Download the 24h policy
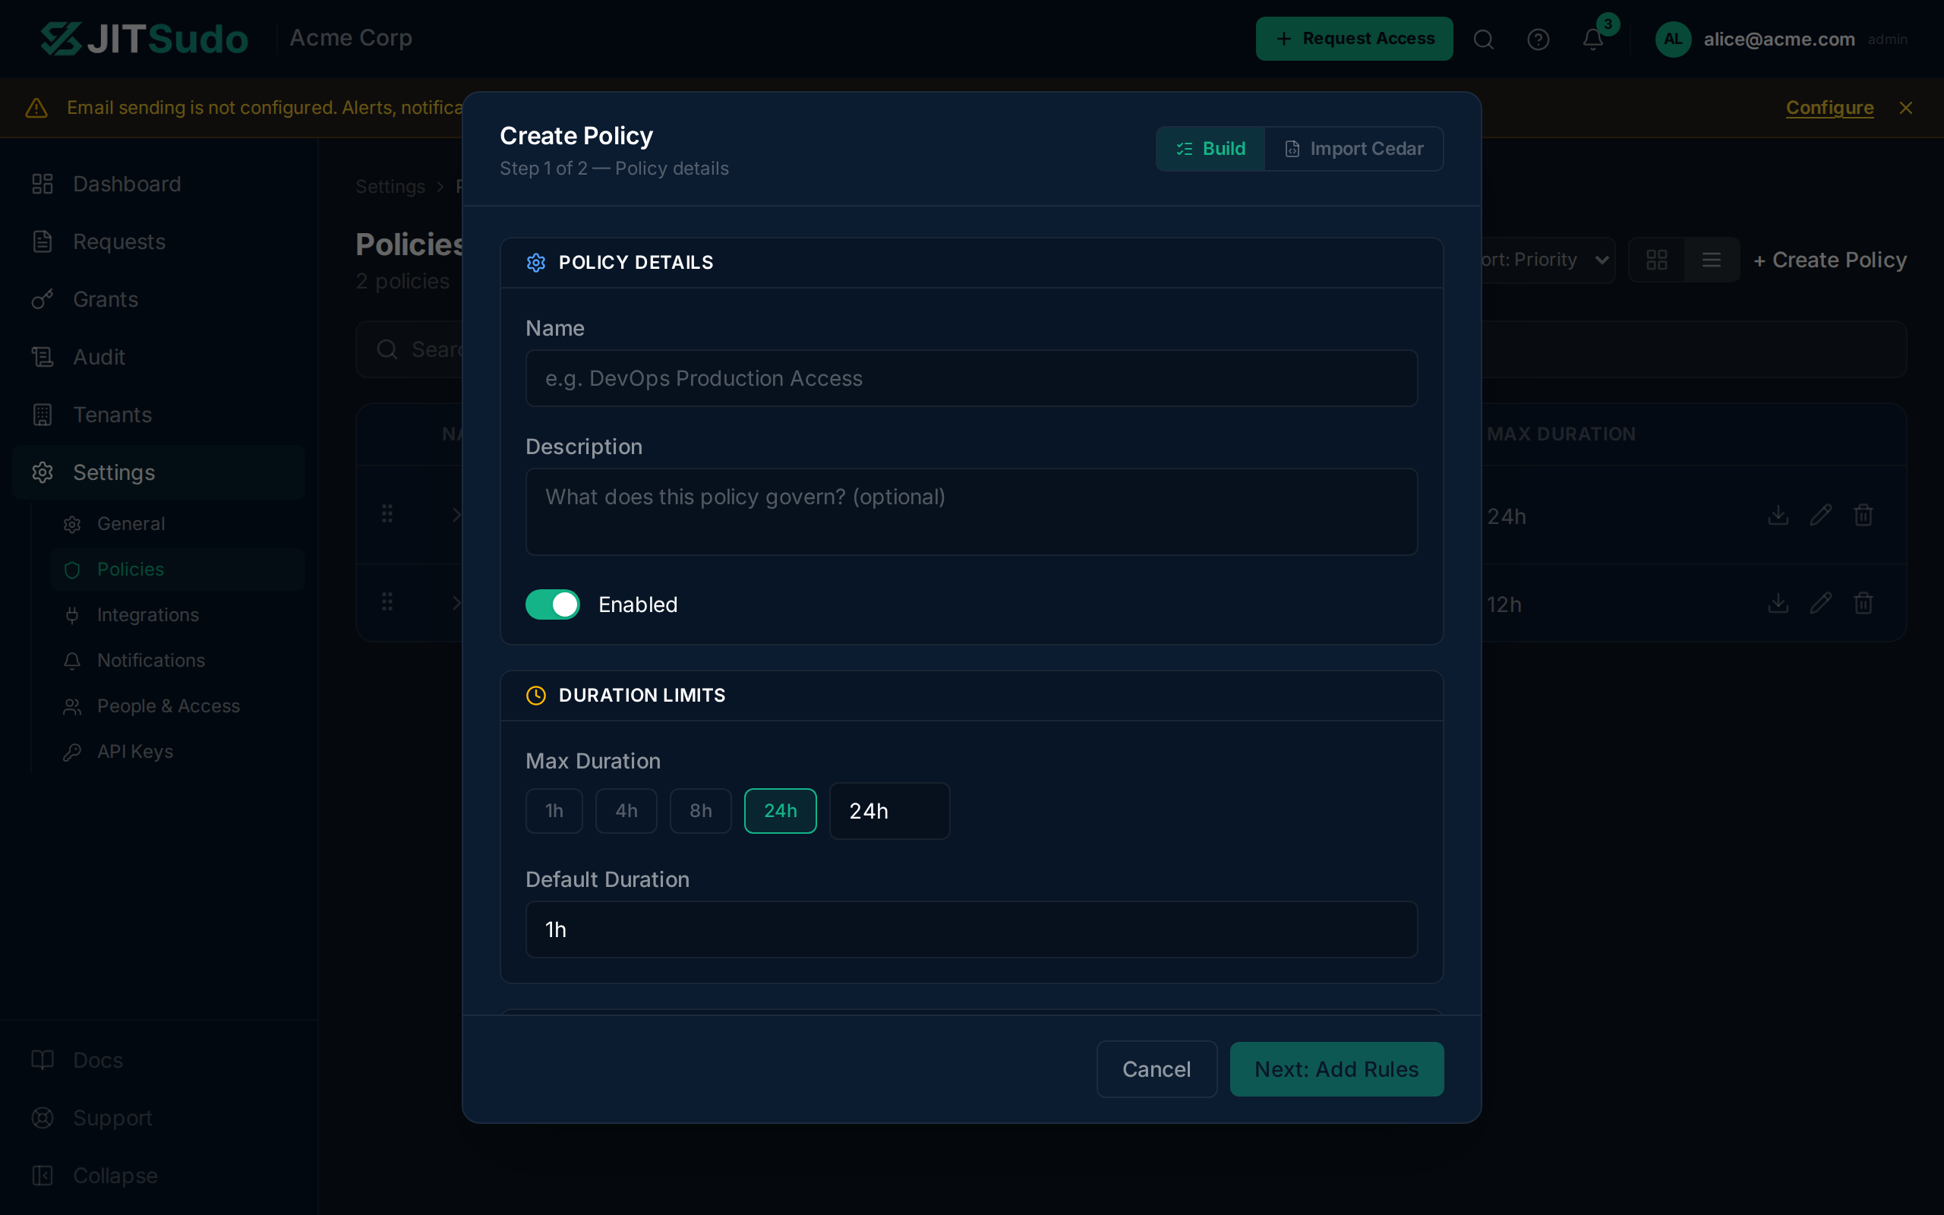The width and height of the screenshot is (1944, 1215). [1778, 515]
